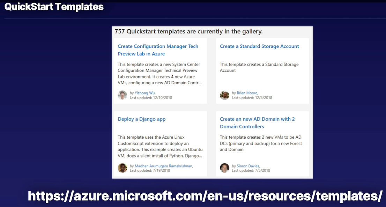Click Yizhong Wu's profile avatar
The width and height of the screenshot is (386, 207).
click(123, 95)
